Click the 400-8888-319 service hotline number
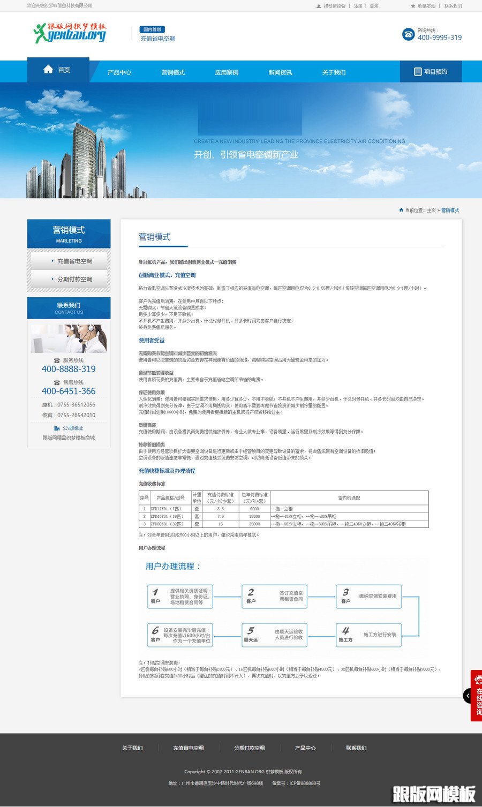The width and height of the screenshot is (482, 807). pyautogui.click(x=69, y=369)
